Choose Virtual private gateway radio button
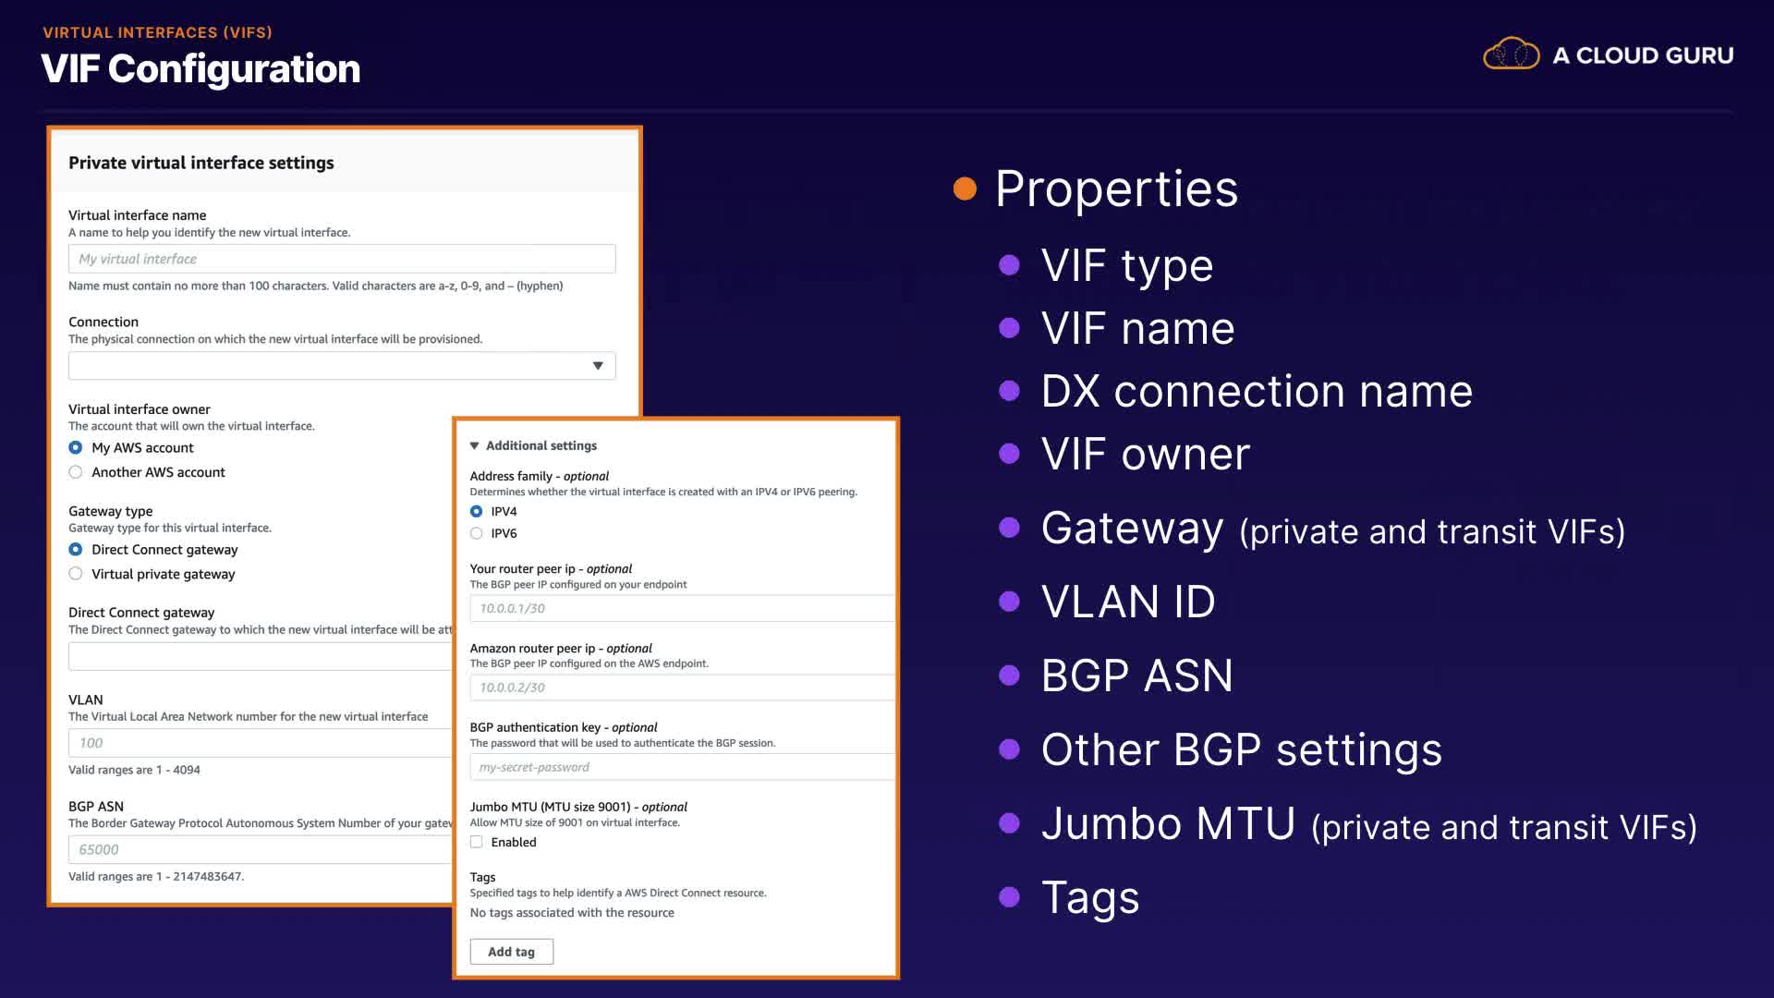 (76, 574)
